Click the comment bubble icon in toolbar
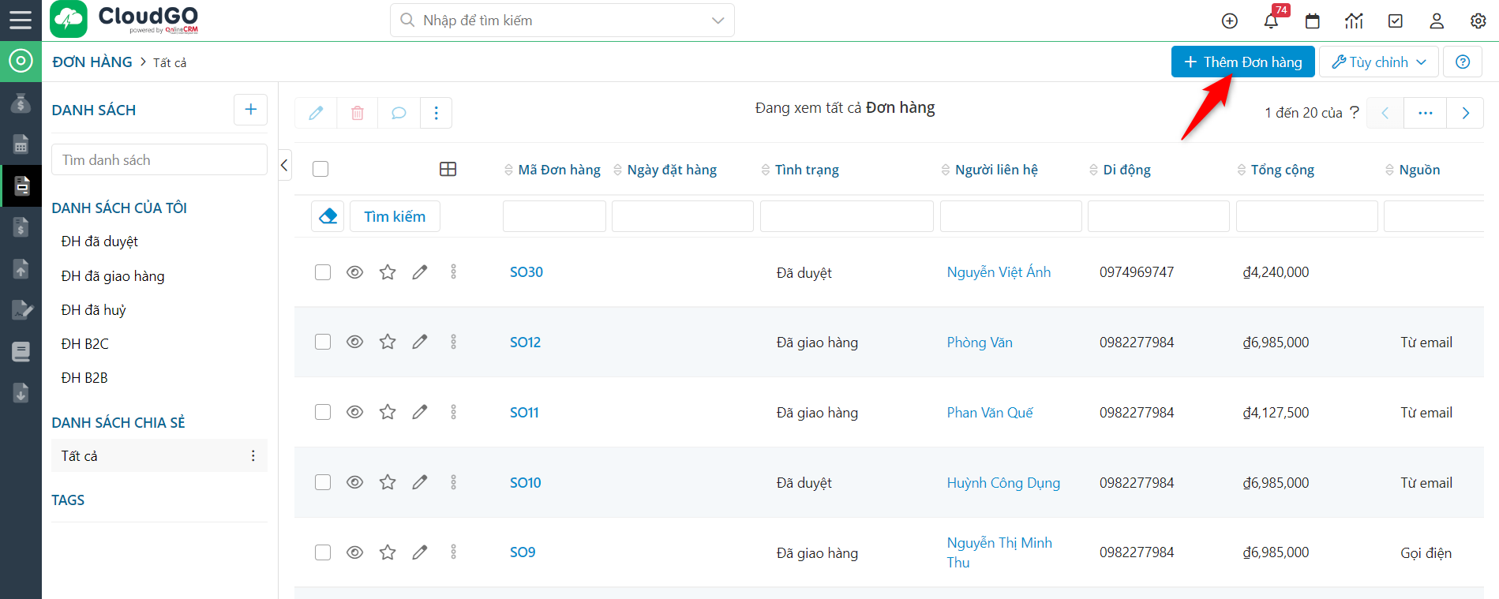The width and height of the screenshot is (1499, 599). [399, 113]
